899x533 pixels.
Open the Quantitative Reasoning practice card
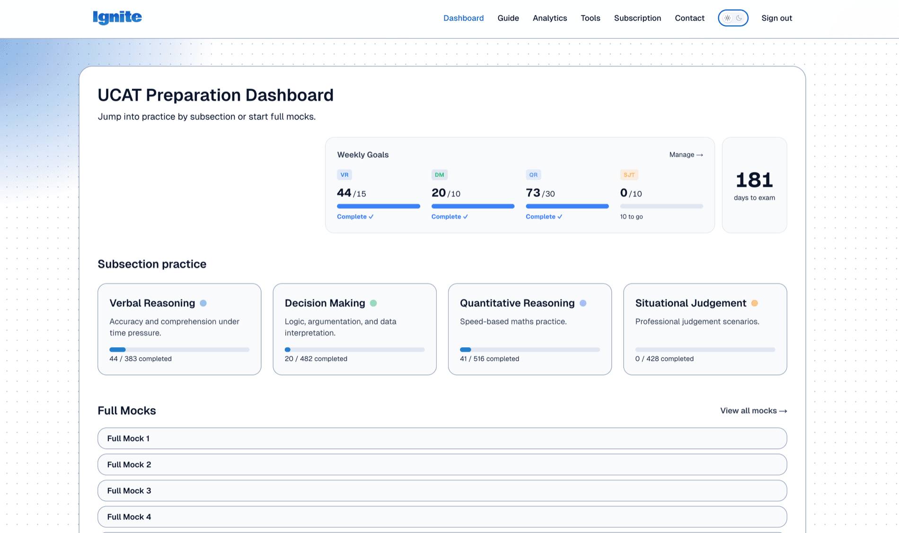click(x=529, y=329)
